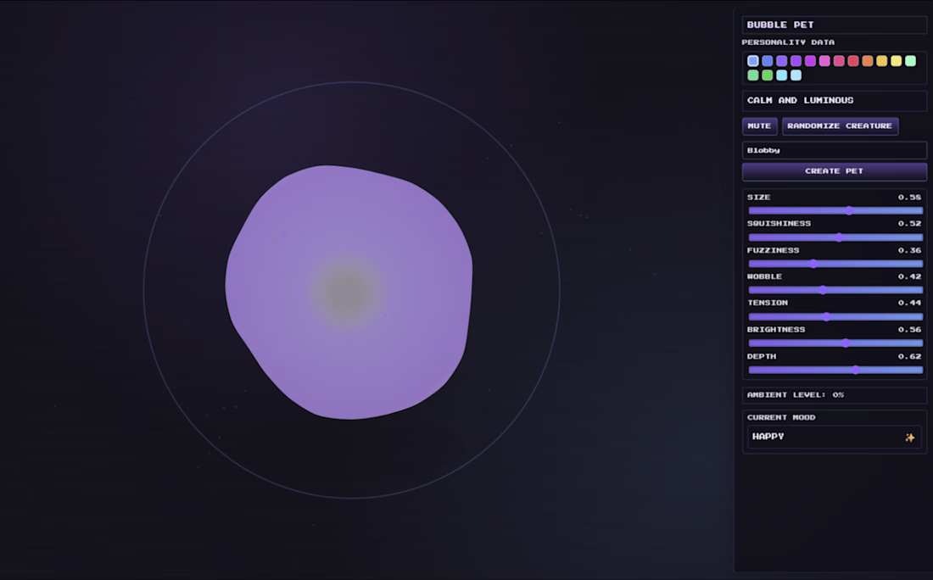Viewport: 933px width, 580px height.
Task: Focus the pet name field containing Blobby
Action: click(835, 150)
